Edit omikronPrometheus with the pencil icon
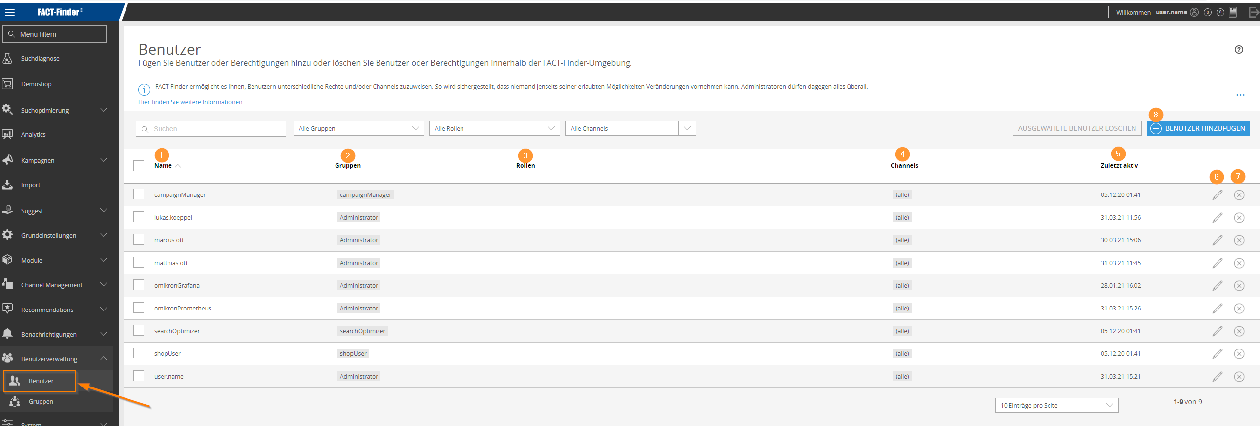The image size is (1260, 426). click(x=1218, y=309)
